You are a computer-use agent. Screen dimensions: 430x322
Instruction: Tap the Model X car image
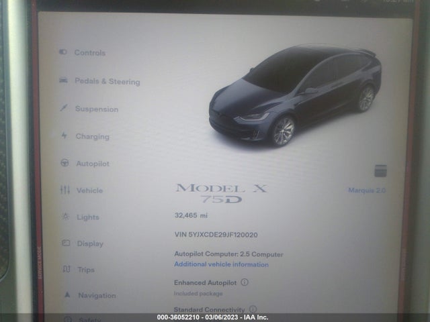pos(295,95)
